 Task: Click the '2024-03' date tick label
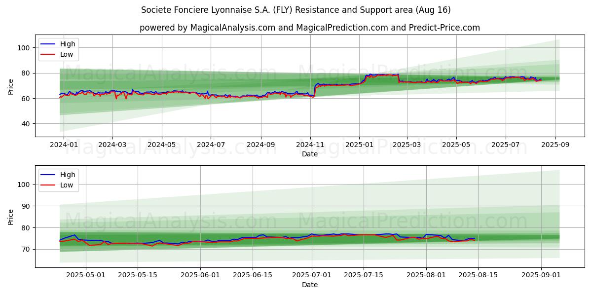tap(112, 145)
